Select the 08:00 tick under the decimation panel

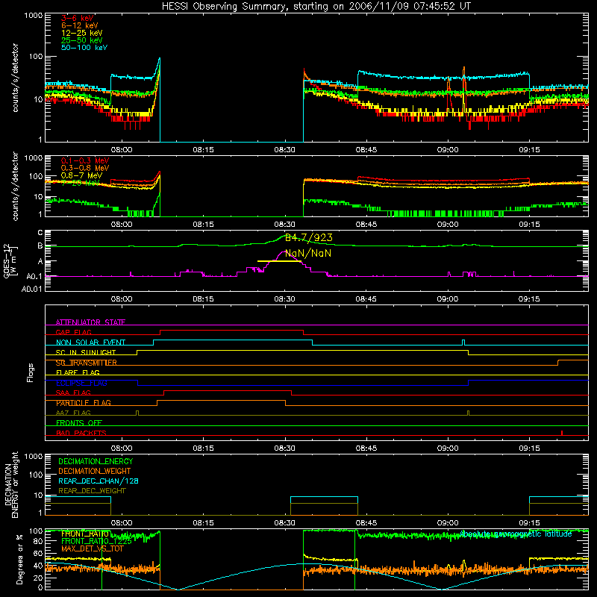point(122,523)
